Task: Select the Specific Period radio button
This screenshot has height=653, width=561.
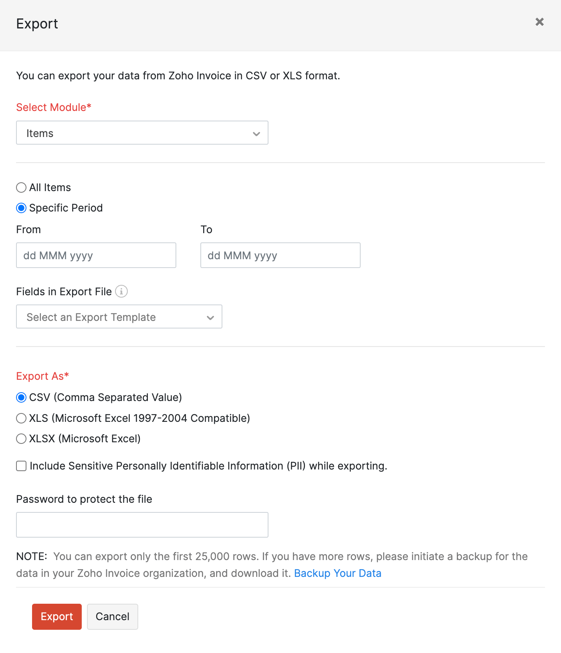Action: (21, 208)
